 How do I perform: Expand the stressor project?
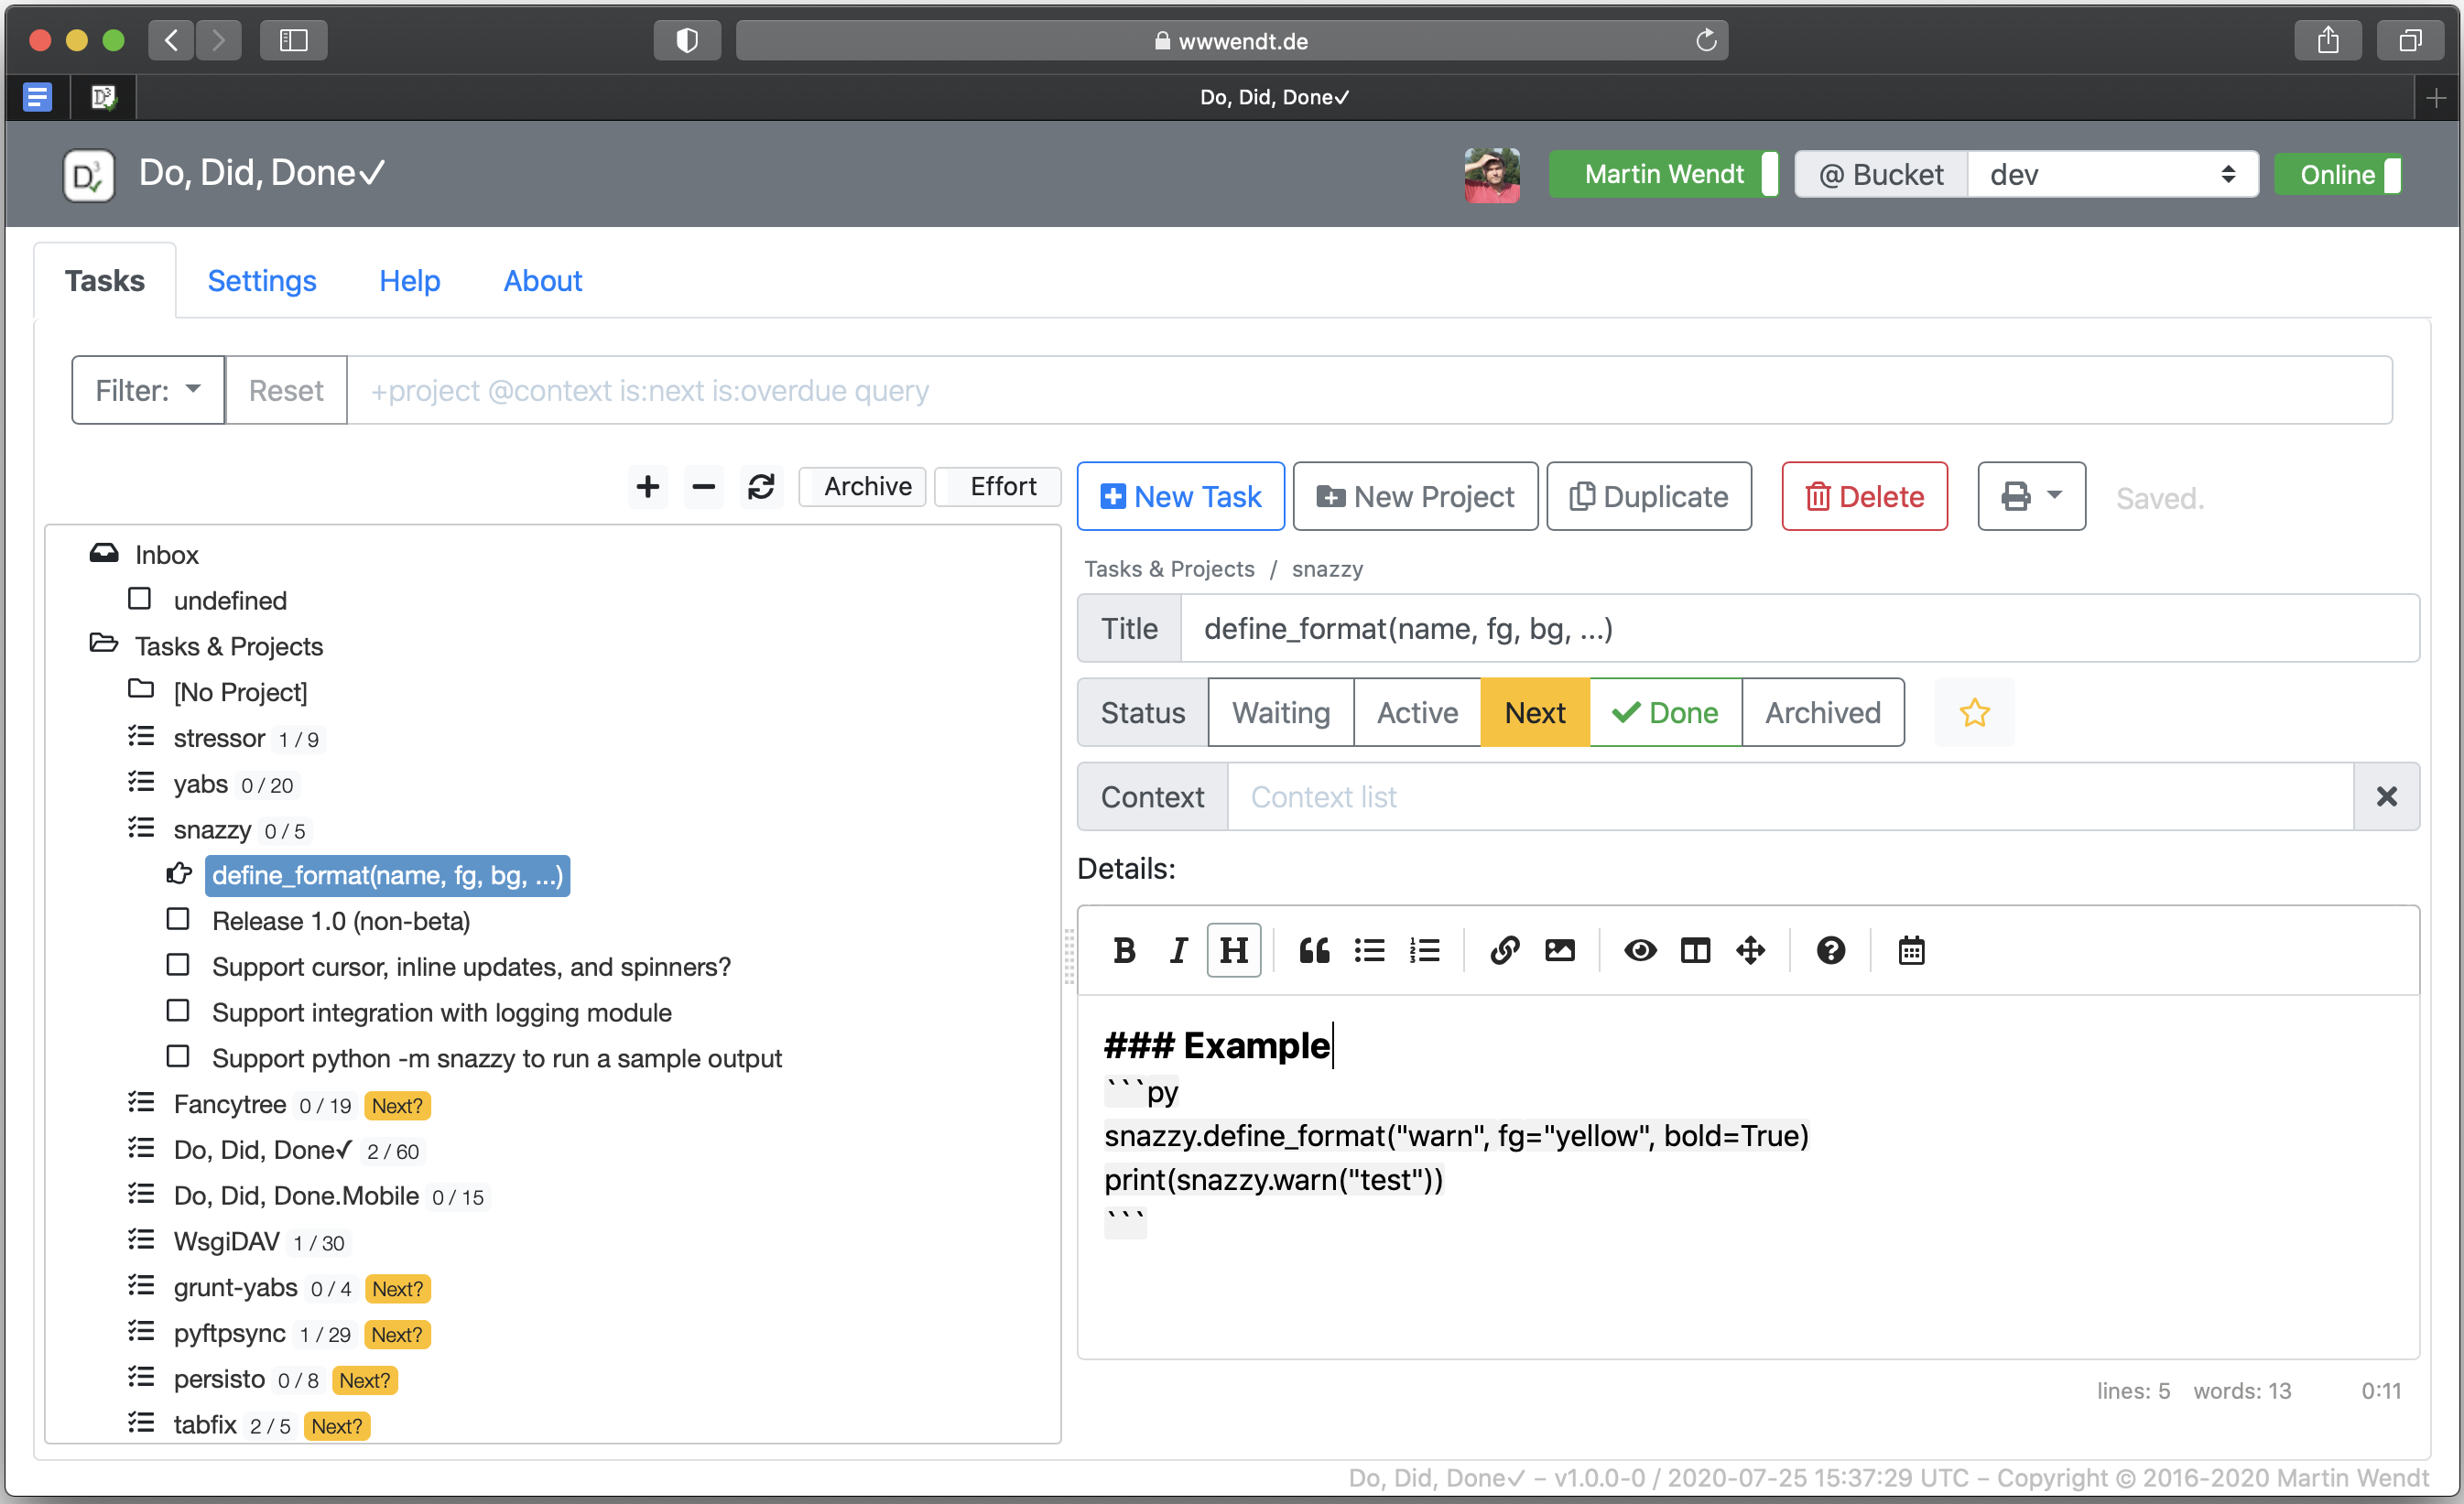coord(141,736)
